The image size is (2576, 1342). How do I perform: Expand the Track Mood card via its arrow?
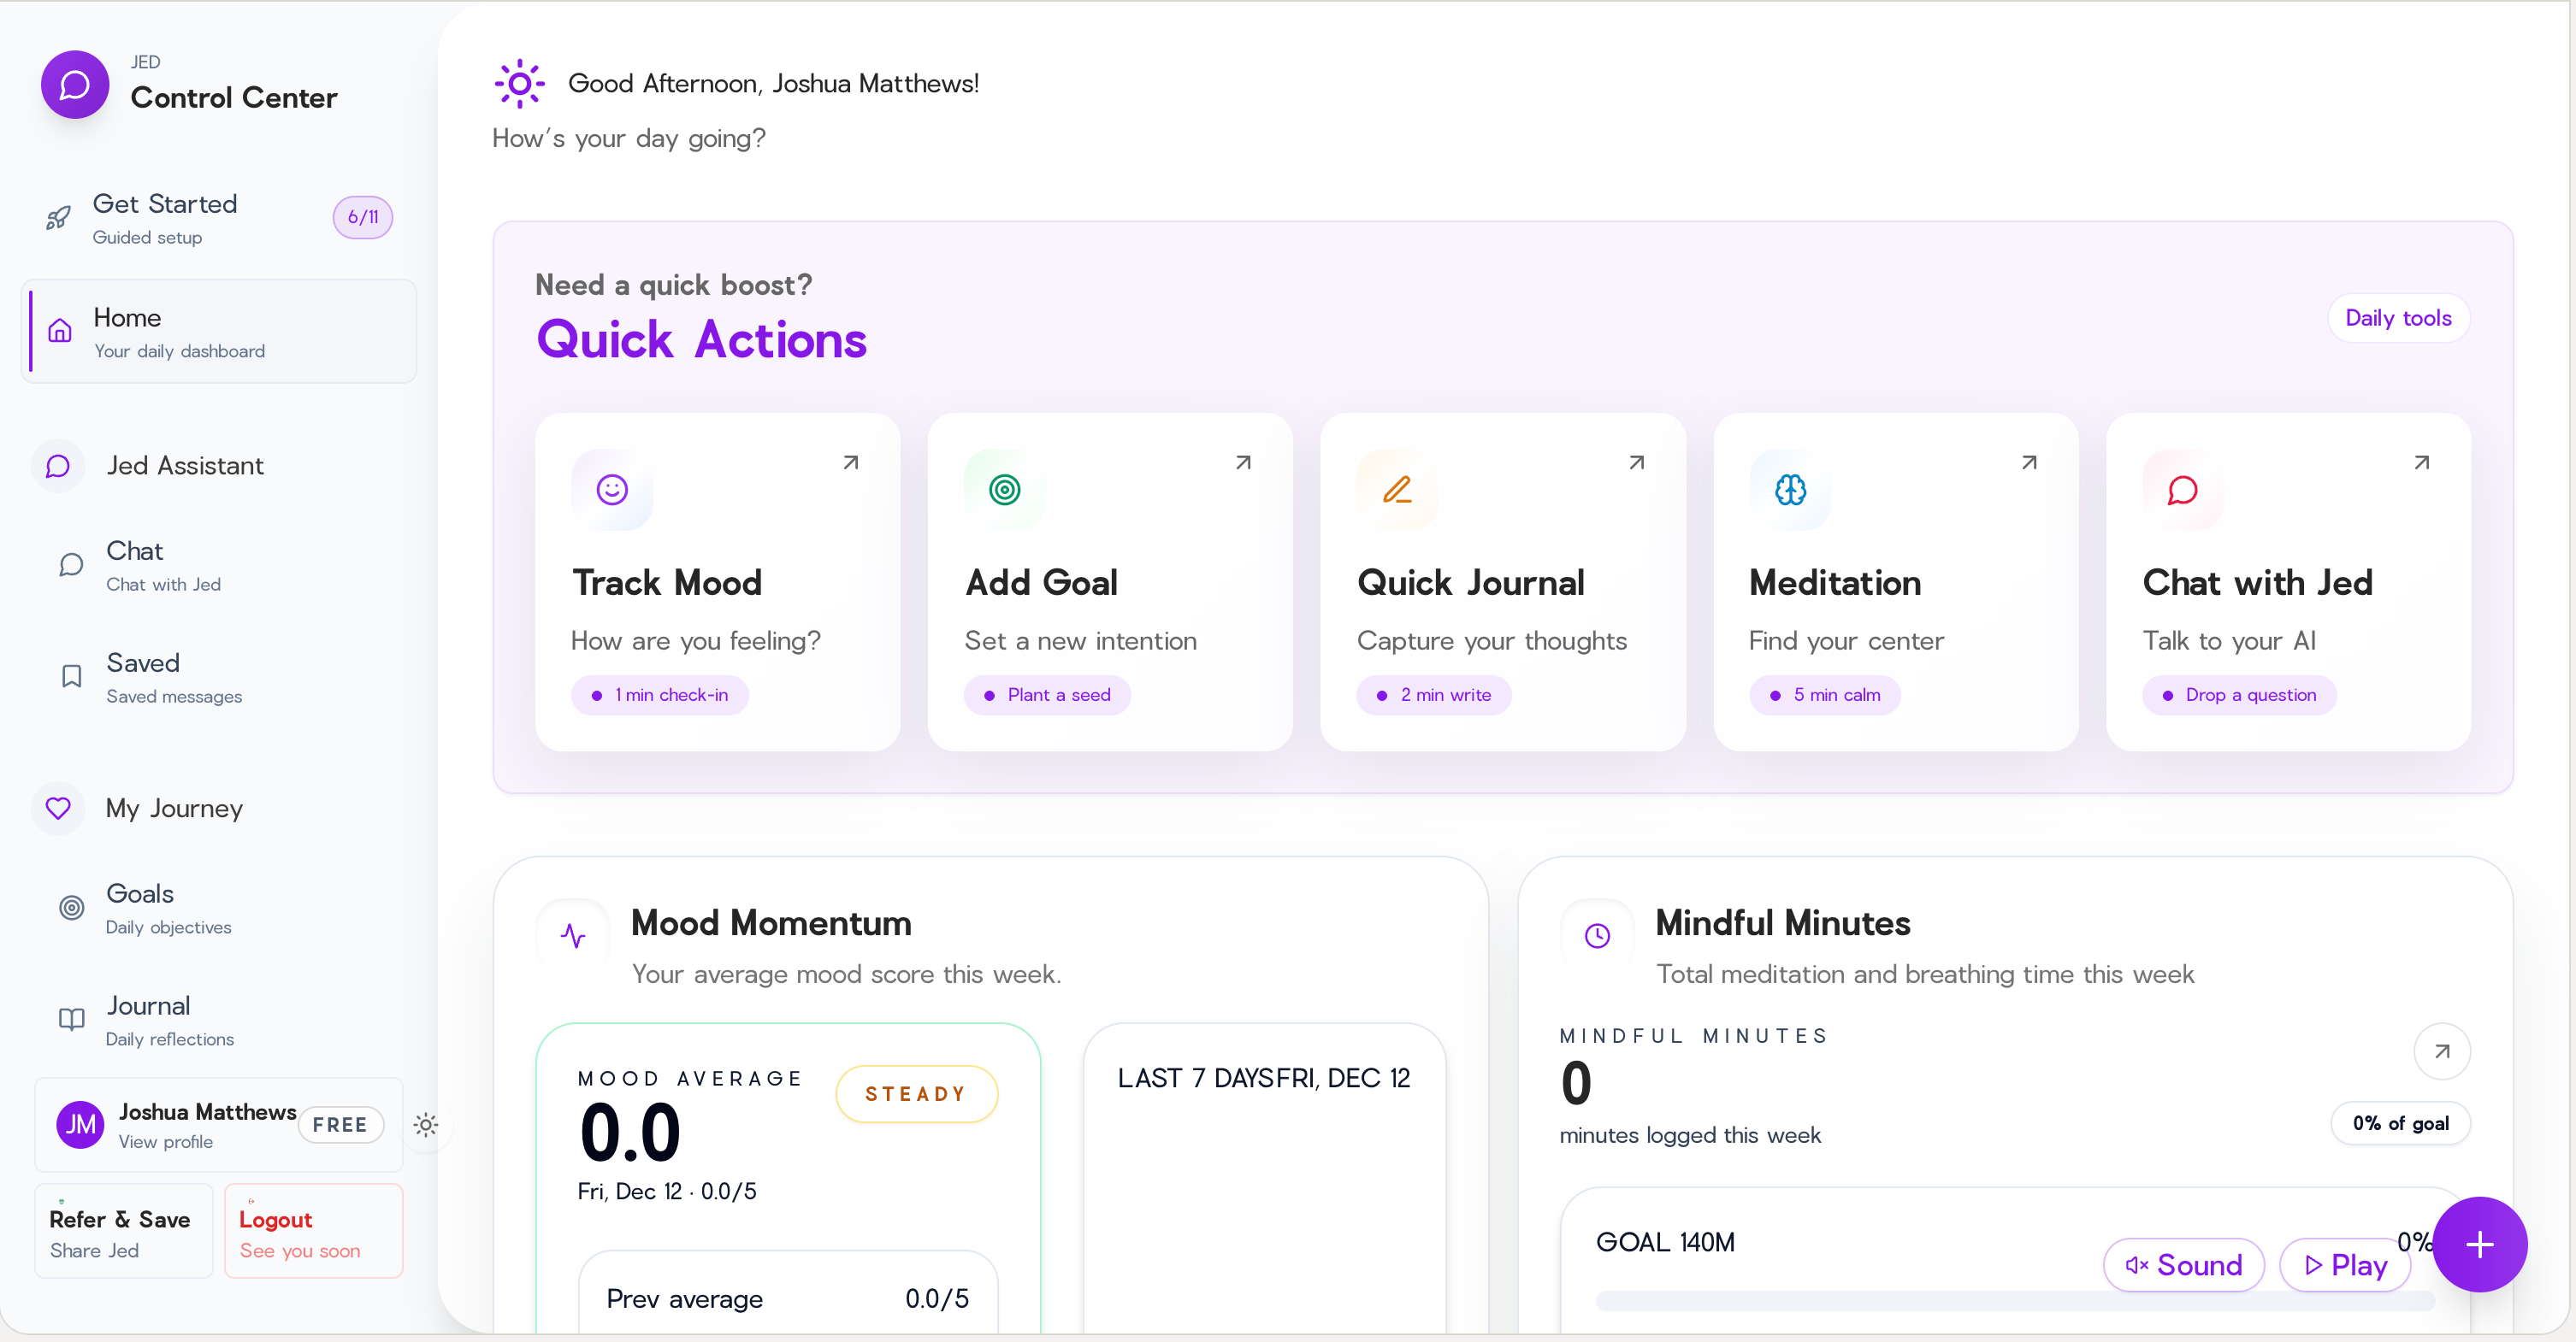pos(851,462)
